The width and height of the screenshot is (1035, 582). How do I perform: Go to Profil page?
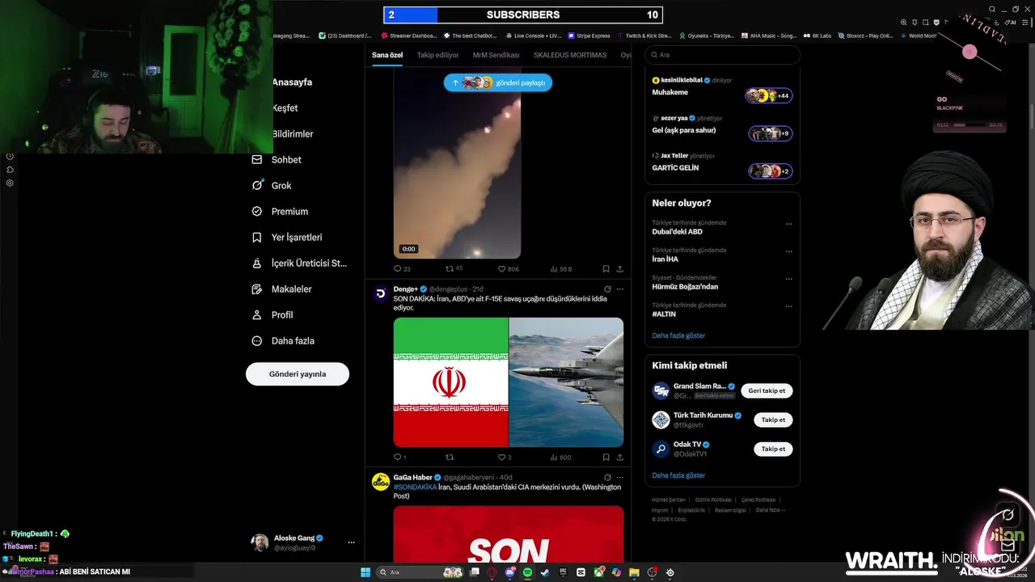272,315
